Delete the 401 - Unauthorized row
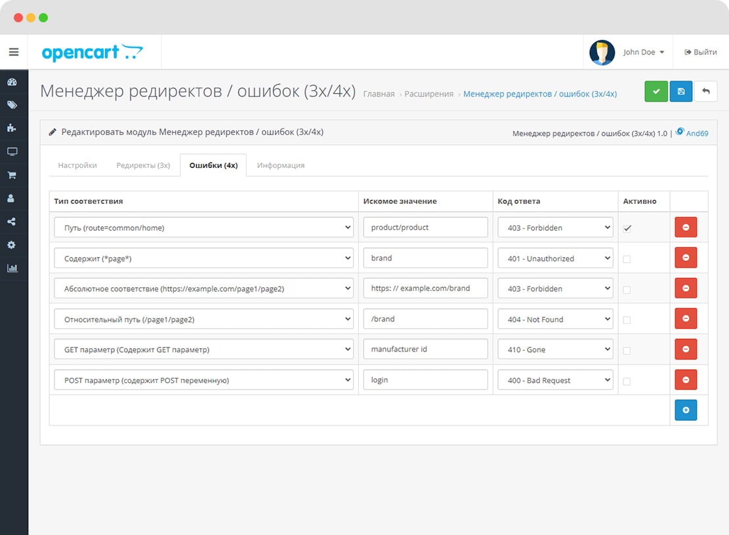The height and width of the screenshot is (535, 729). click(x=686, y=257)
